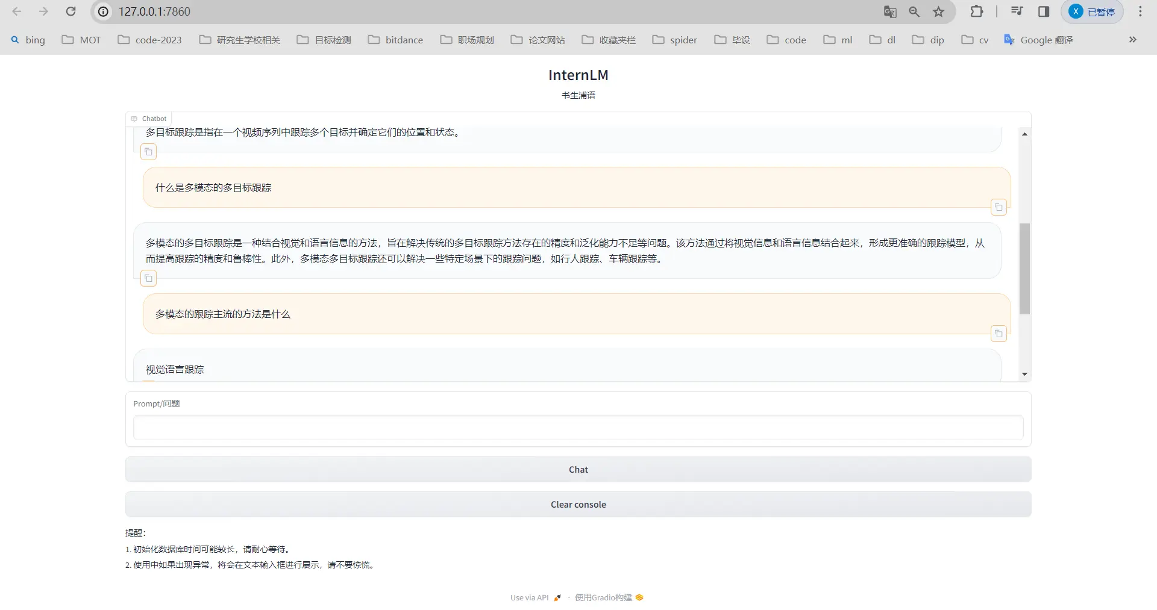Click the 视觉语言跟踪 reply text
This screenshot has width=1157, height=610.
pos(175,370)
